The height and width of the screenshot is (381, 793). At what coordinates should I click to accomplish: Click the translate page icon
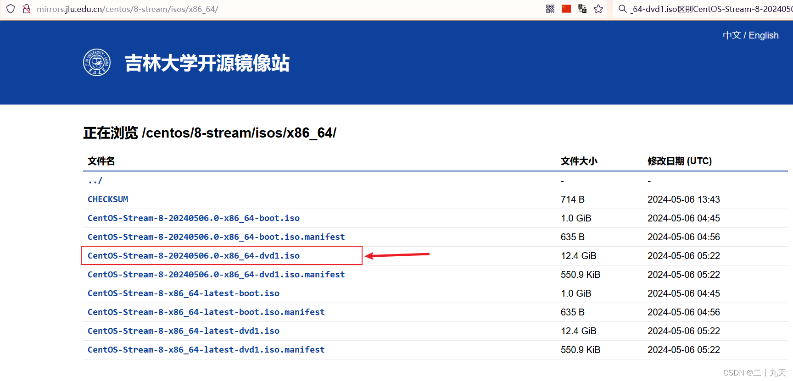click(x=582, y=9)
